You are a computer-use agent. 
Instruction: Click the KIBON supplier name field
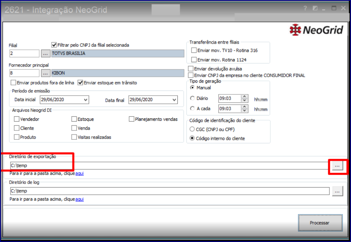[x=118, y=73]
